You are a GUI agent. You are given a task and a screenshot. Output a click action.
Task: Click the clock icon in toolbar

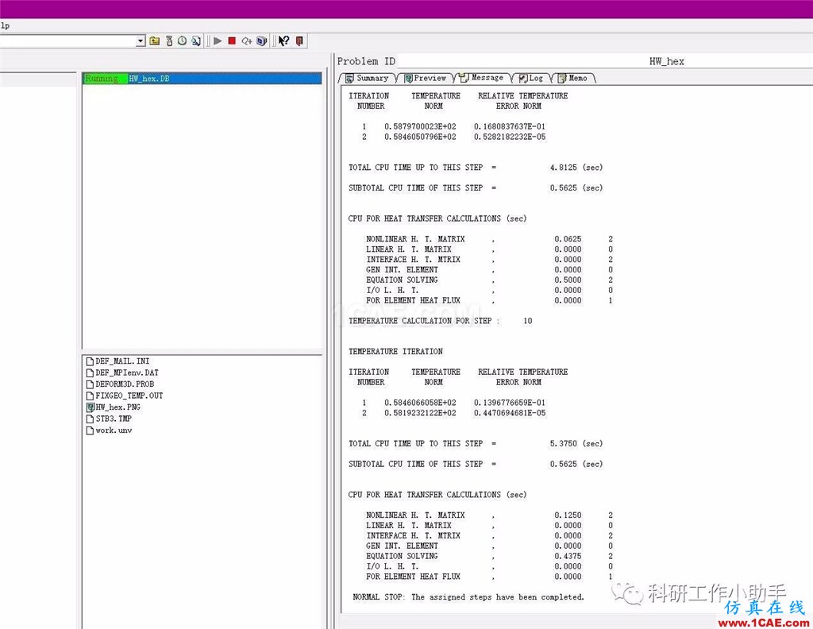point(182,41)
